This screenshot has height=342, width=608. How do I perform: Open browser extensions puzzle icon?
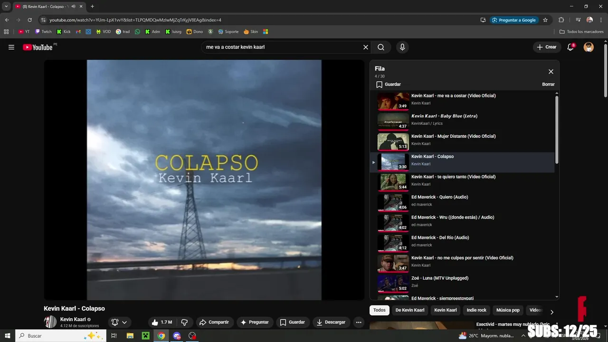tap(561, 20)
